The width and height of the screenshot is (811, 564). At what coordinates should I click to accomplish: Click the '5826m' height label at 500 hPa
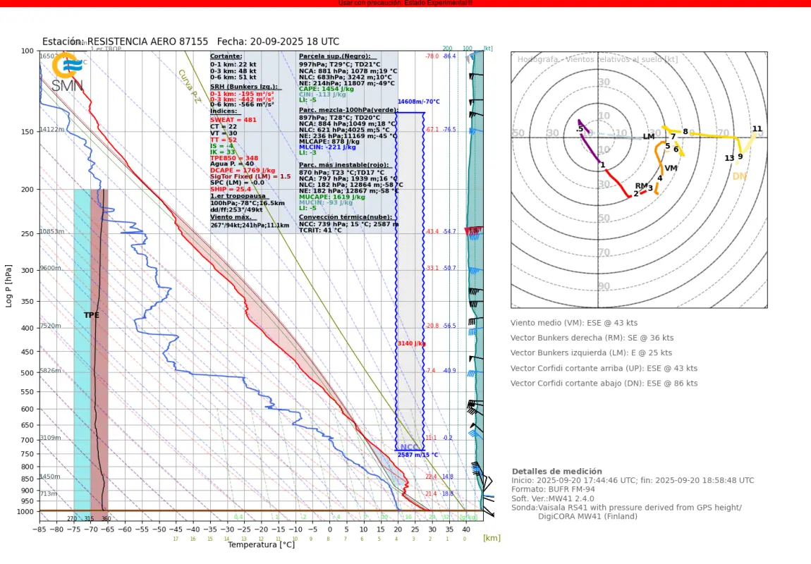(50, 371)
